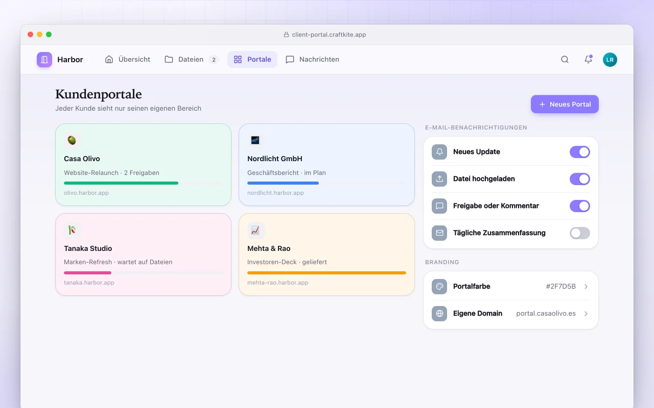Open notifications bell in header
This screenshot has height=408, width=654.
coord(588,60)
